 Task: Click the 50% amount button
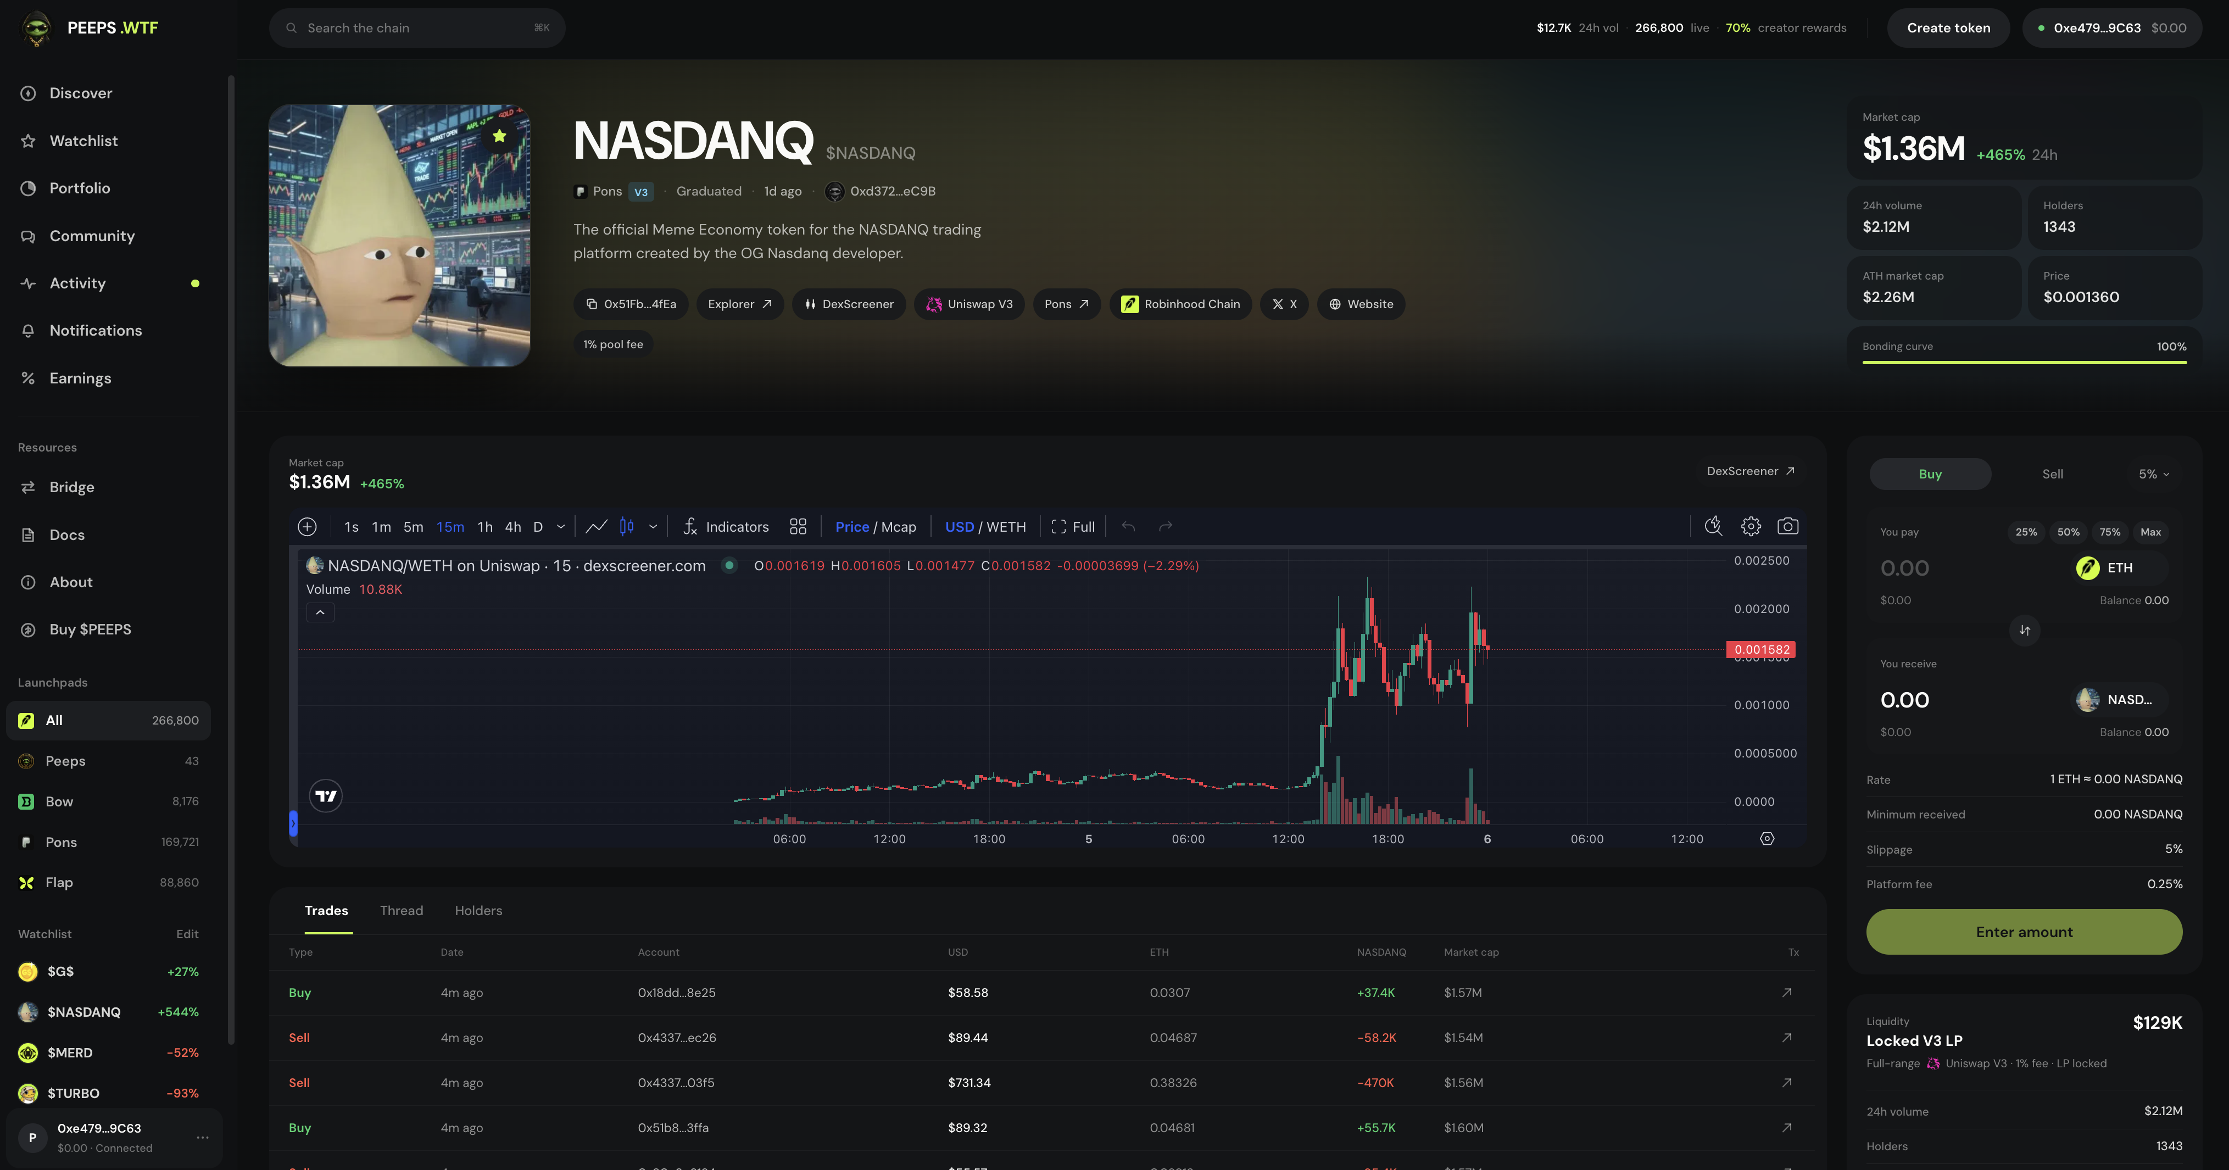pyautogui.click(x=2068, y=532)
